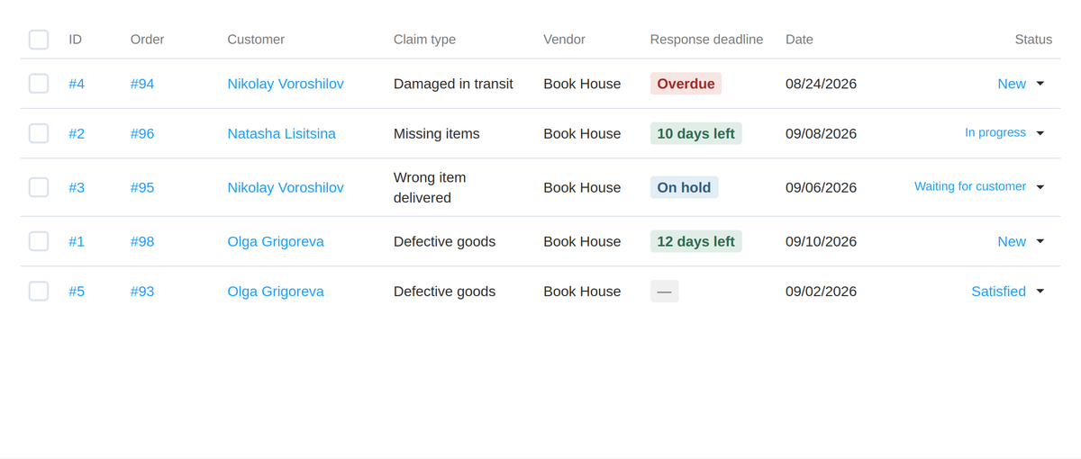
Task: Expand the In progress status arrow
Action: 1040,133
